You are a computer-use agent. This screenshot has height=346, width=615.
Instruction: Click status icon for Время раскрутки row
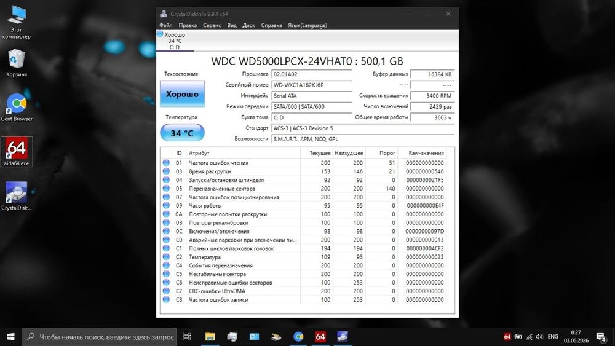[166, 171]
